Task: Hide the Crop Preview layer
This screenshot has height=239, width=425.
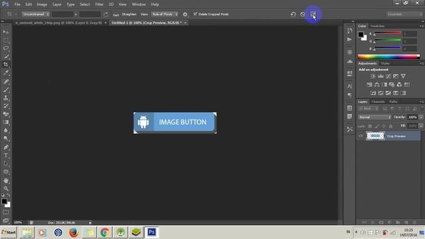Action: [361, 136]
